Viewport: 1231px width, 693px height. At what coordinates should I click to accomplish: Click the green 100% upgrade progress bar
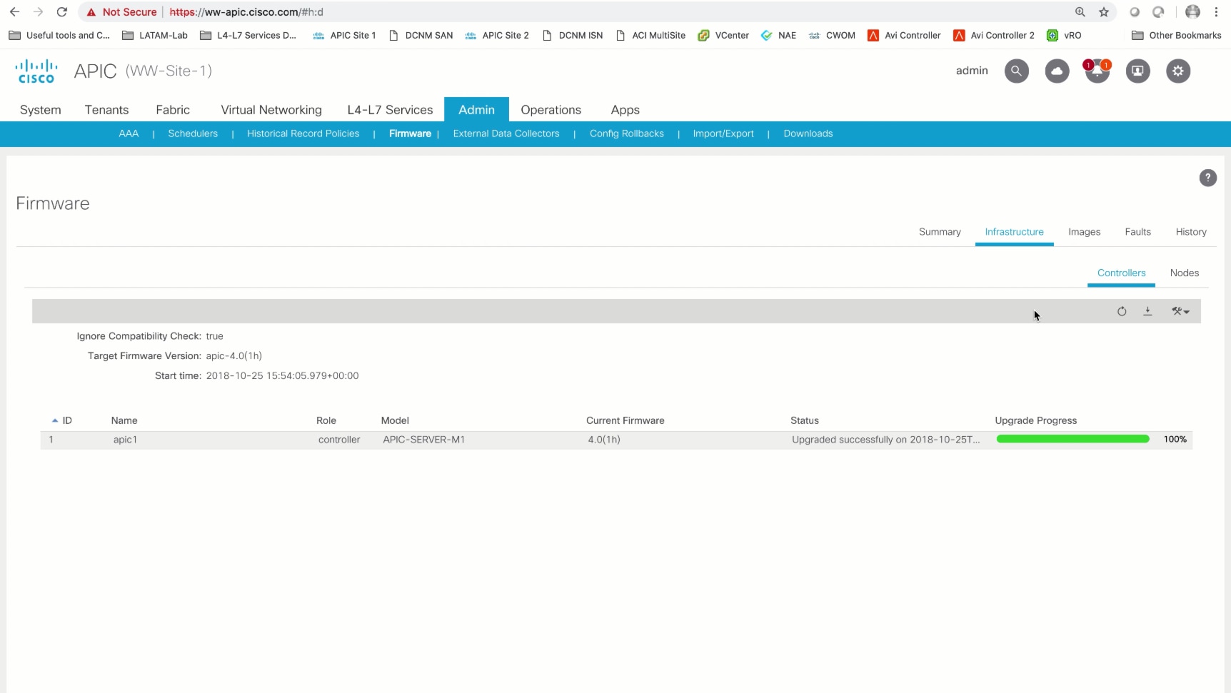click(1072, 439)
